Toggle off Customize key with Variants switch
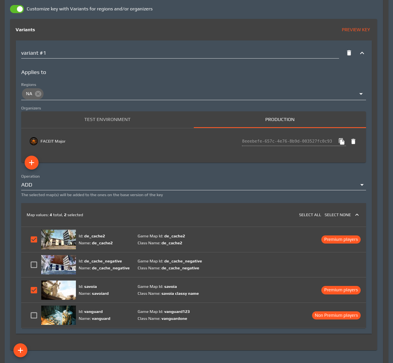393x363 pixels. 17,9
